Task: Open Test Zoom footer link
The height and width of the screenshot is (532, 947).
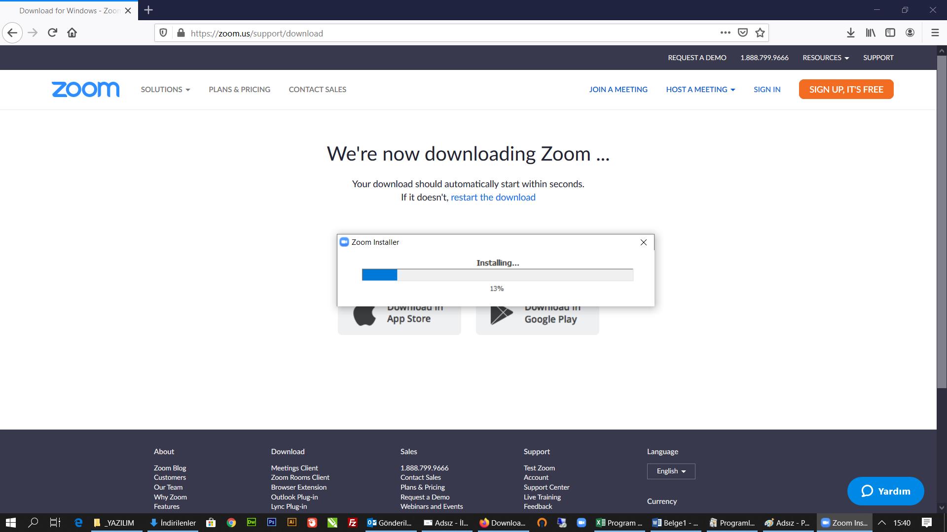Action: (539, 468)
